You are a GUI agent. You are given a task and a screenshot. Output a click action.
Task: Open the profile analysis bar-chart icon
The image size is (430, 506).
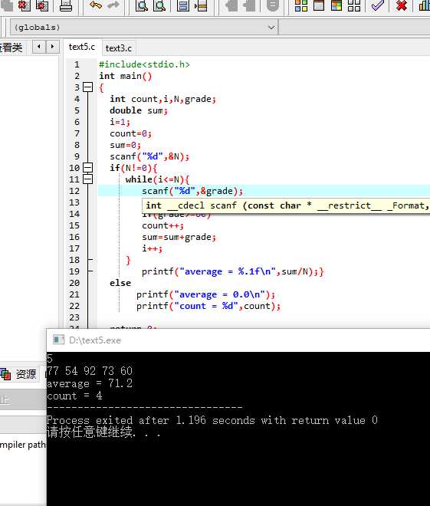coord(425,5)
